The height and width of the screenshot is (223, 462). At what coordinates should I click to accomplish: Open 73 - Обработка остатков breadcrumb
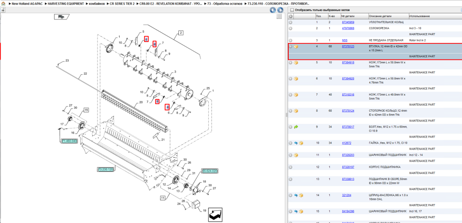[x=225, y=4]
